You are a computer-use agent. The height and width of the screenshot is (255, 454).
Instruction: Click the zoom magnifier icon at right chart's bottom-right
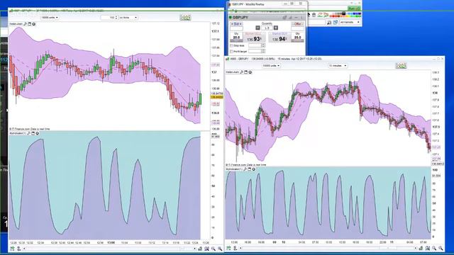click(x=434, y=249)
